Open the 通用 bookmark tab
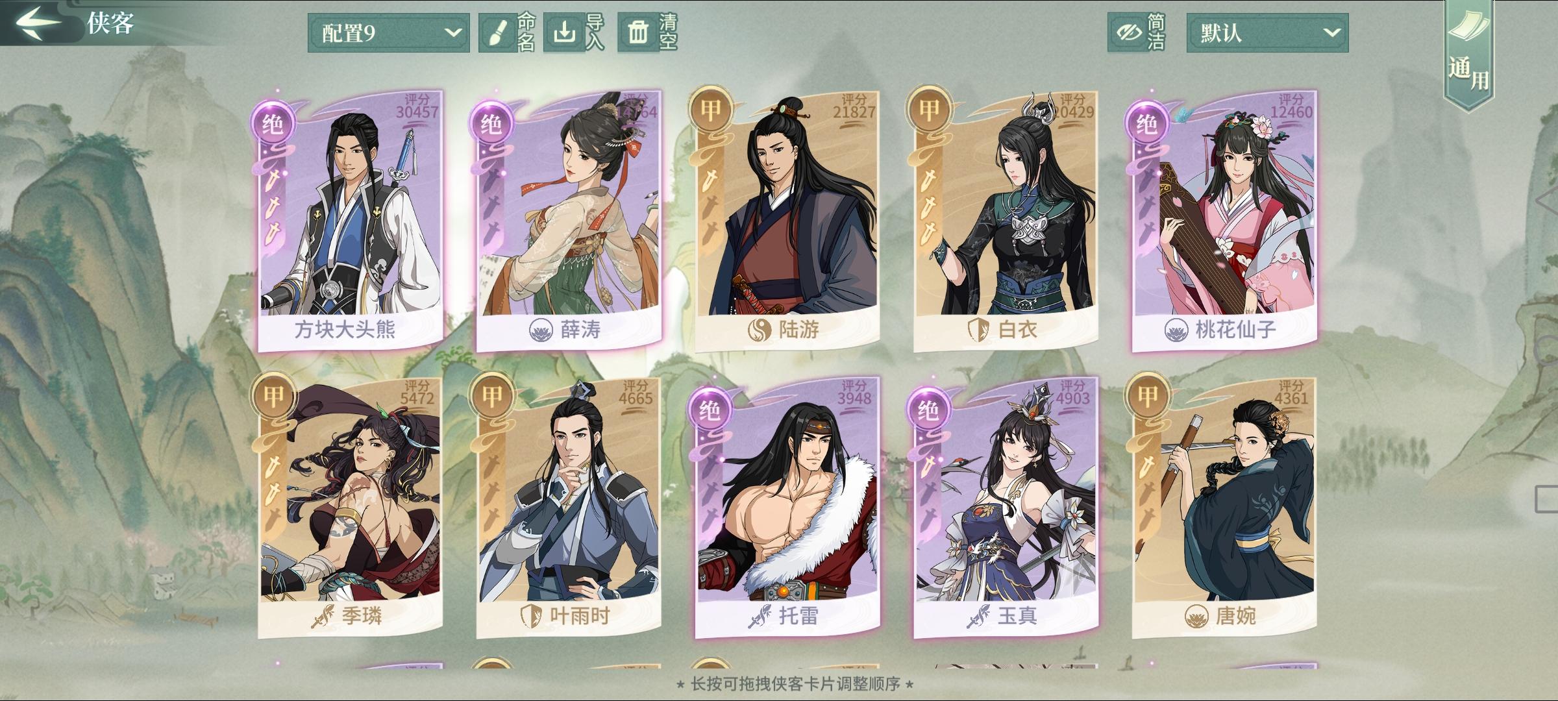The height and width of the screenshot is (701, 1558). click(x=1468, y=55)
